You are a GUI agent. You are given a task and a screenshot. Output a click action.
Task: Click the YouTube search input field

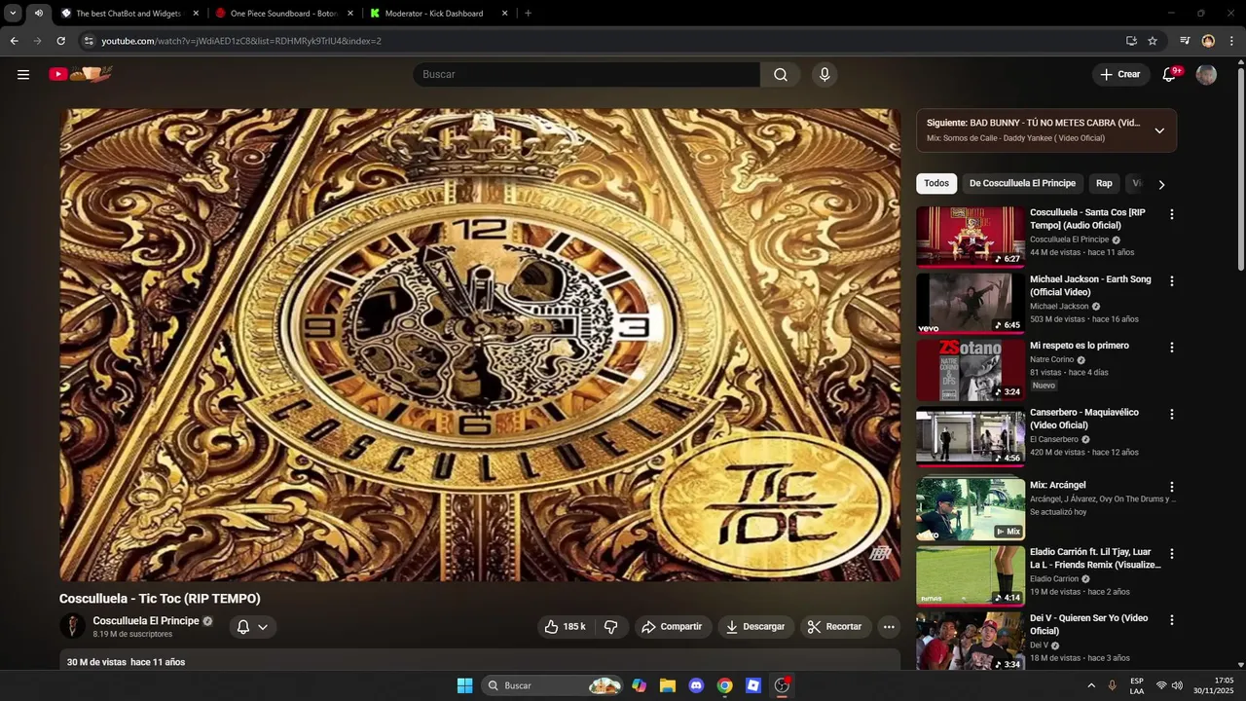pos(586,75)
